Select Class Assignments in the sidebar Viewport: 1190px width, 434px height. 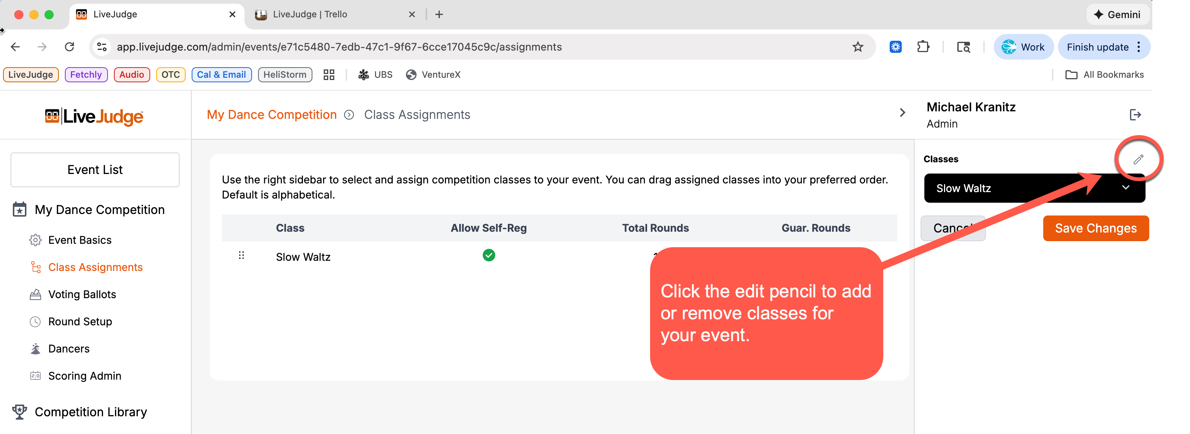pyautogui.click(x=95, y=267)
